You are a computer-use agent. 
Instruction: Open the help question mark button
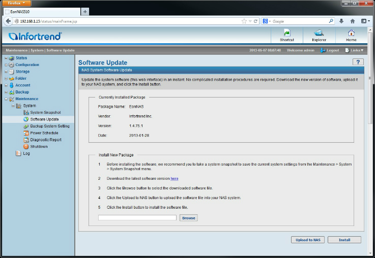click(x=358, y=62)
